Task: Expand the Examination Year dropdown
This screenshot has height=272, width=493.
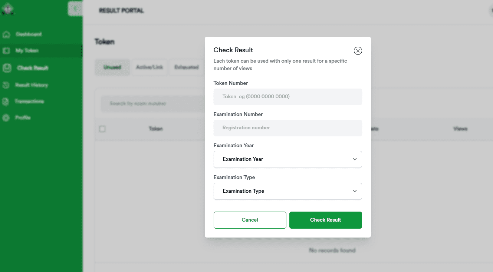Action: [287, 159]
